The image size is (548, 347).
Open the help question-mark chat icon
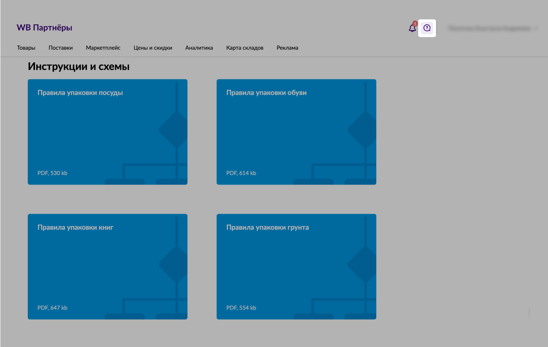point(427,28)
